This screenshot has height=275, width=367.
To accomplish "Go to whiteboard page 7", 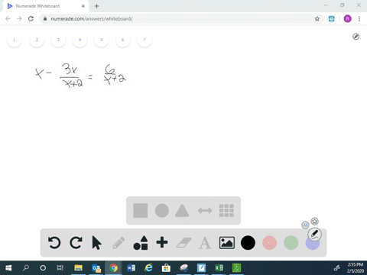I will tap(145, 40).
